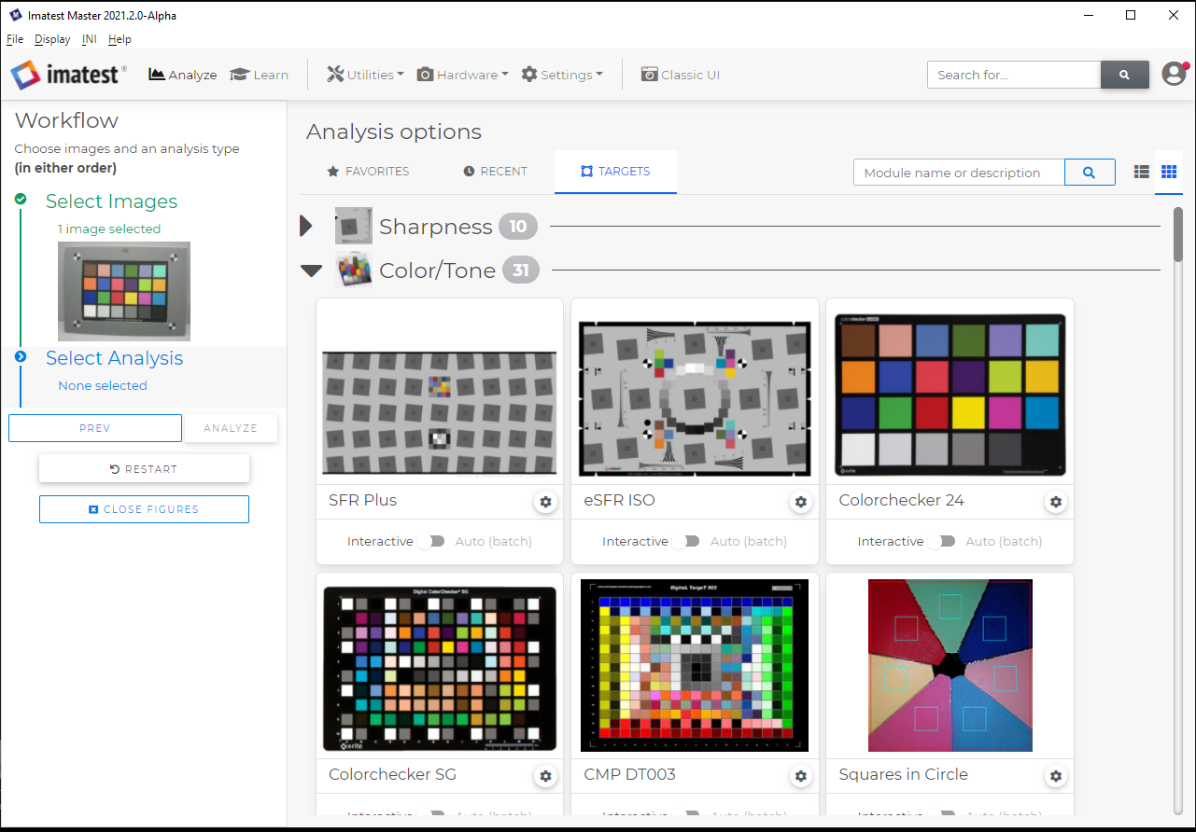Image resolution: width=1196 pixels, height=832 pixels.
Task: Click the Sharpness category thumbnail
Action: click(354, 226)
